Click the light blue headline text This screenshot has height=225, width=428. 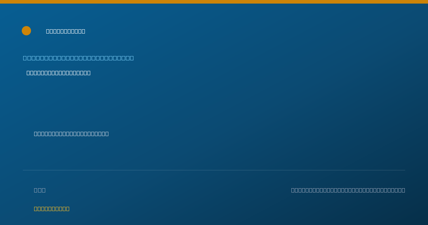click(78, 58)
